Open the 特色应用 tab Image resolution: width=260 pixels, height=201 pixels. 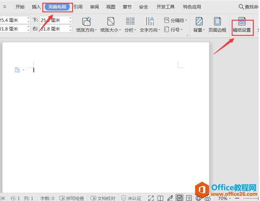192,7
